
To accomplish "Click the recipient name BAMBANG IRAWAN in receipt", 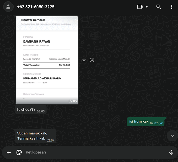I will (37, 41).
